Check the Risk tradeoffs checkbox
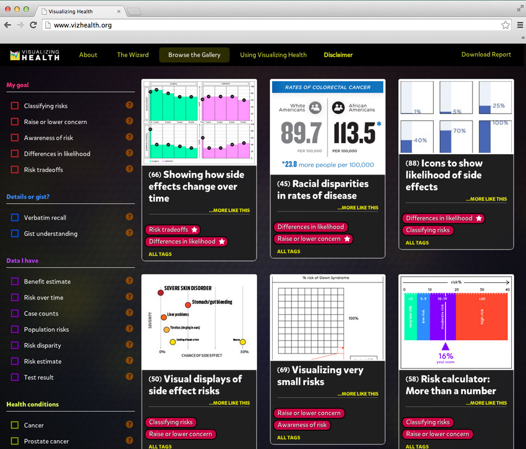This screenshot has width=526, height=449. pyautogui.click(x=15, y=170)
